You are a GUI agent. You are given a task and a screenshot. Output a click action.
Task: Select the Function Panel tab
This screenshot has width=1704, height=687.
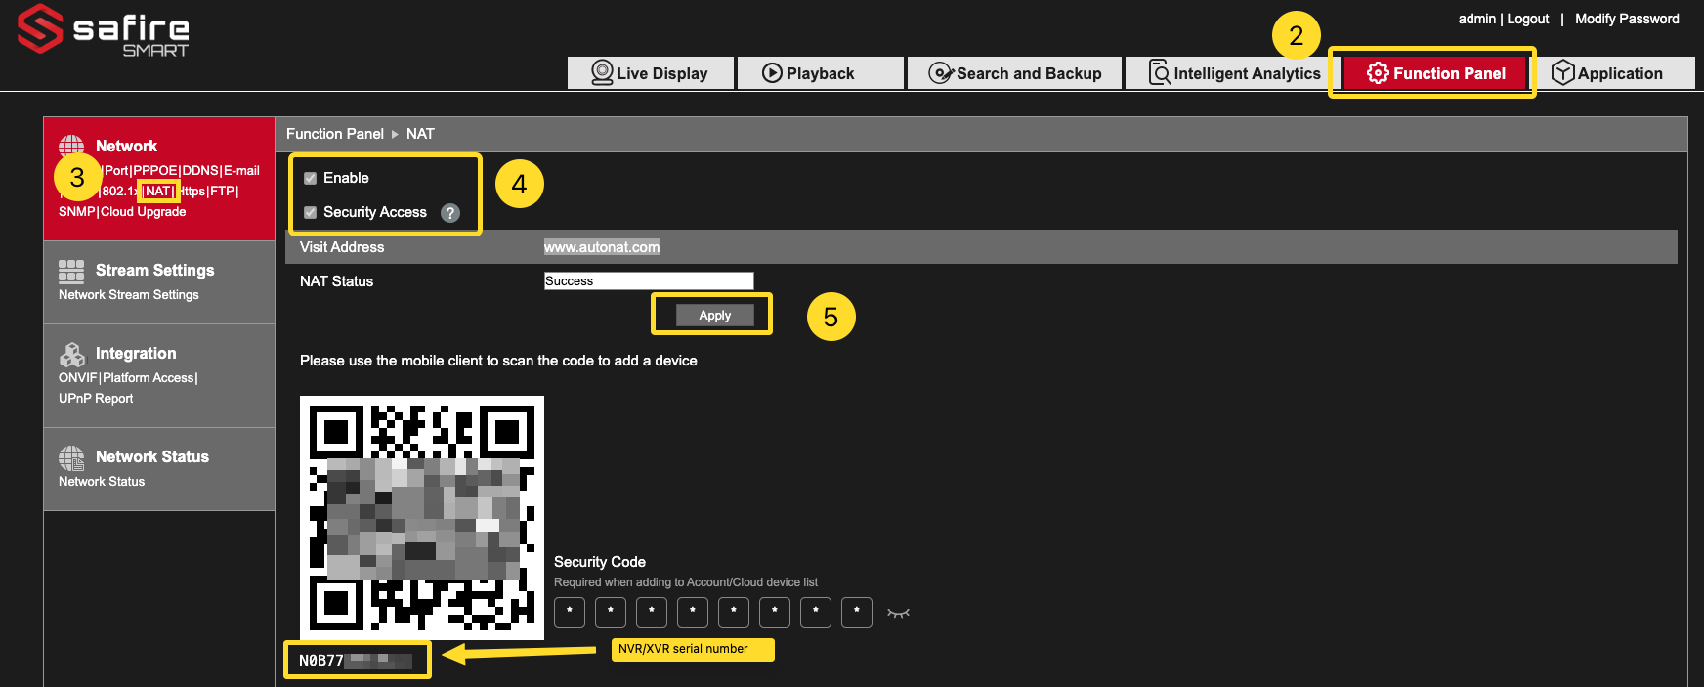pyautogui.click(x=1435, y=73)
